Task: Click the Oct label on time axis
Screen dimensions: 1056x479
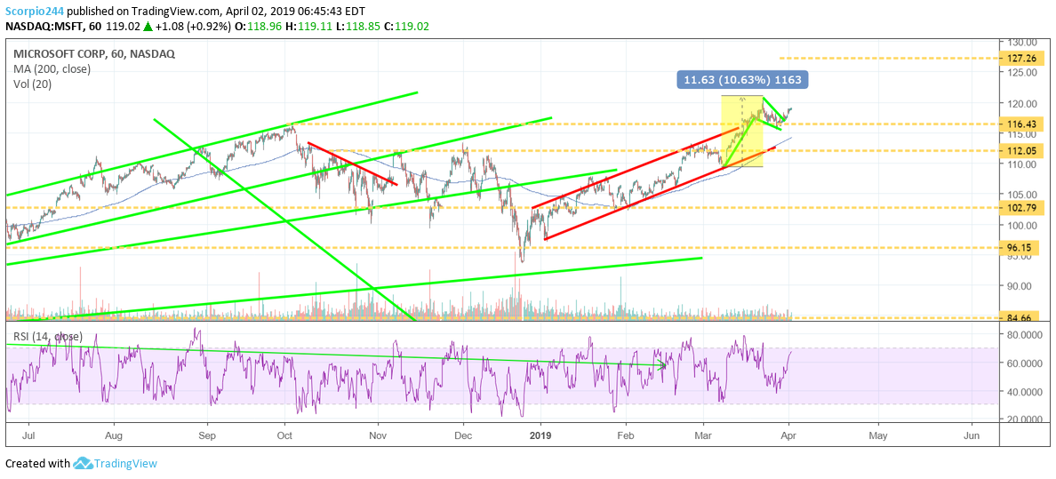Action: coord(284,435)
